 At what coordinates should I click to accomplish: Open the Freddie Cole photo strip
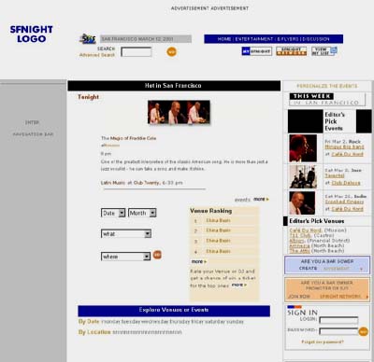click(179, 112)
